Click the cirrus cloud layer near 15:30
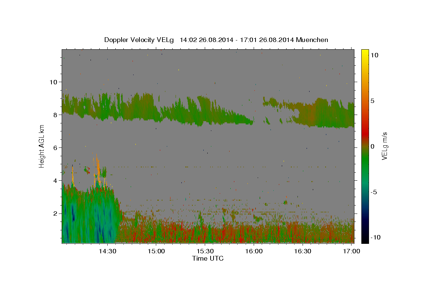 click(204, 111)
